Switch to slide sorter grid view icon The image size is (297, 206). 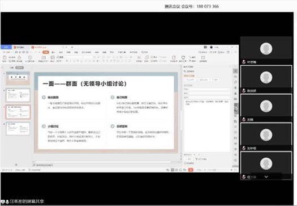[177, 170]
